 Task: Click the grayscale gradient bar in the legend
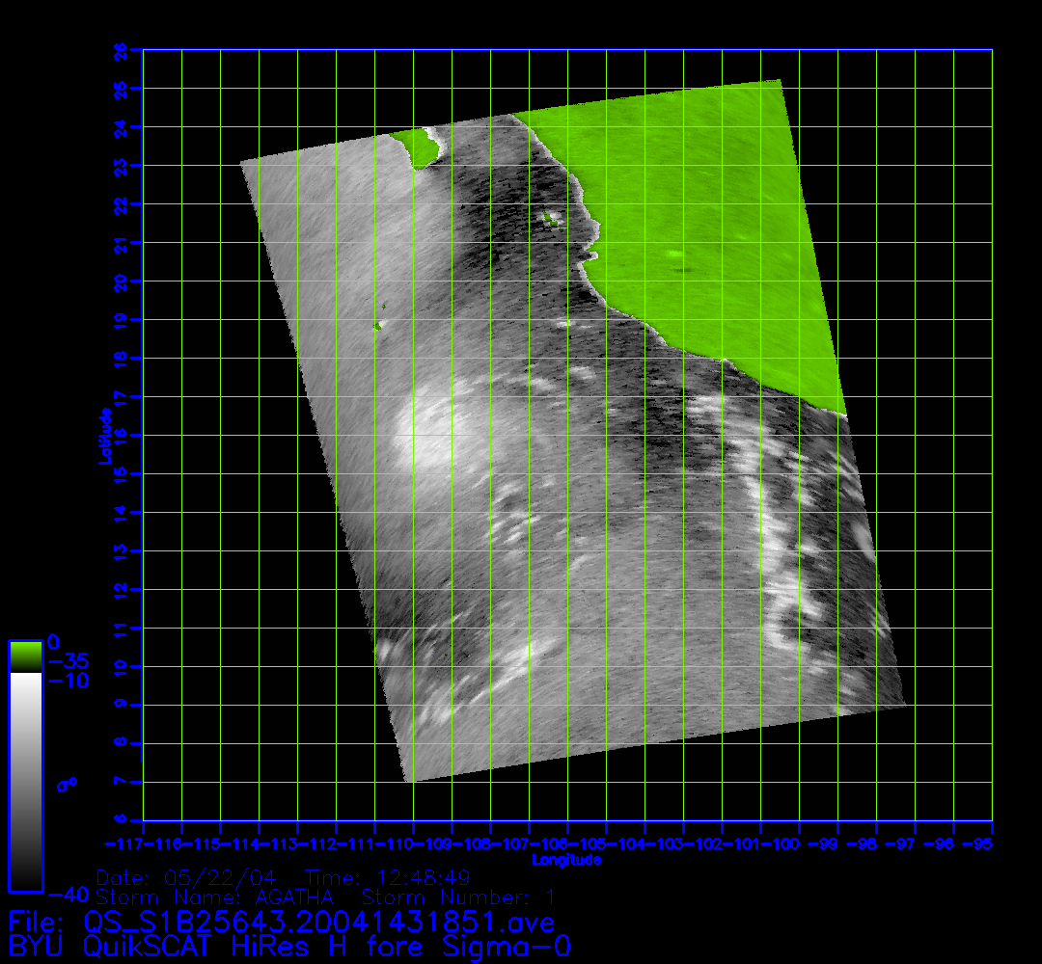click(25, 781)
